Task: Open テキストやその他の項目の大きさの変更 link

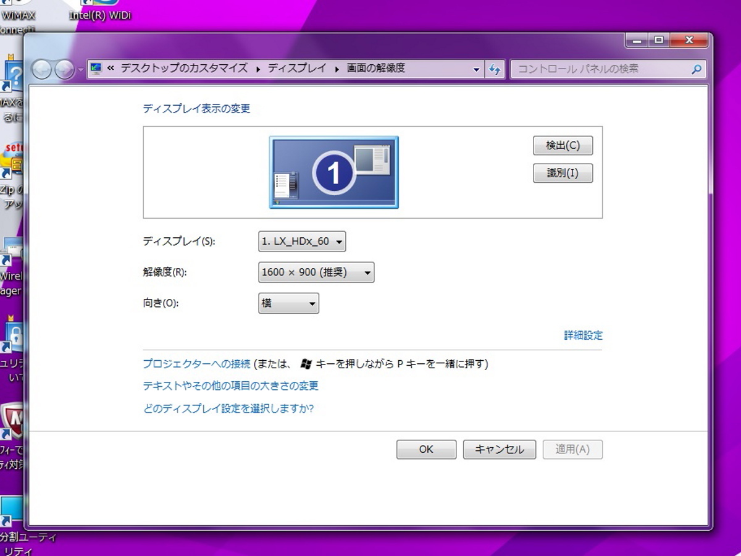Action: coord(230,385)
